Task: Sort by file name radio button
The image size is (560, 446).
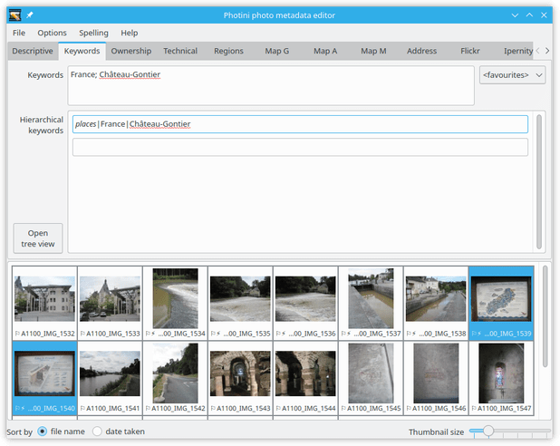Action: 43,431
